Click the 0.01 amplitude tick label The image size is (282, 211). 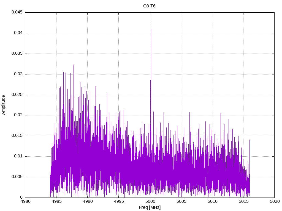point(18,156)
